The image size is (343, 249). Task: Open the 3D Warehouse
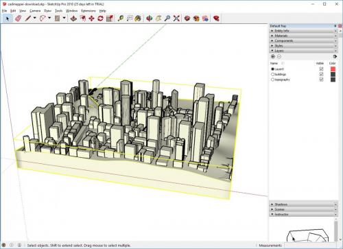[187, 19]
